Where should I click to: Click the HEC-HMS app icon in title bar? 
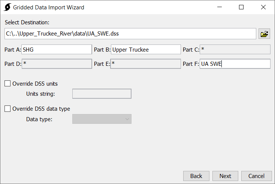7,7
